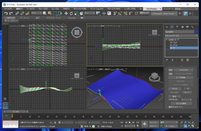Open the 編集(E) menu
The image size is (201, 131).
click(x=19, y=9)
